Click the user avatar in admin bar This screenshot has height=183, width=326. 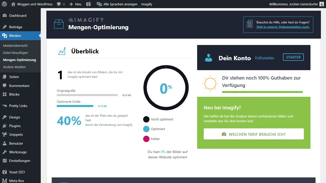coord(322,4)
